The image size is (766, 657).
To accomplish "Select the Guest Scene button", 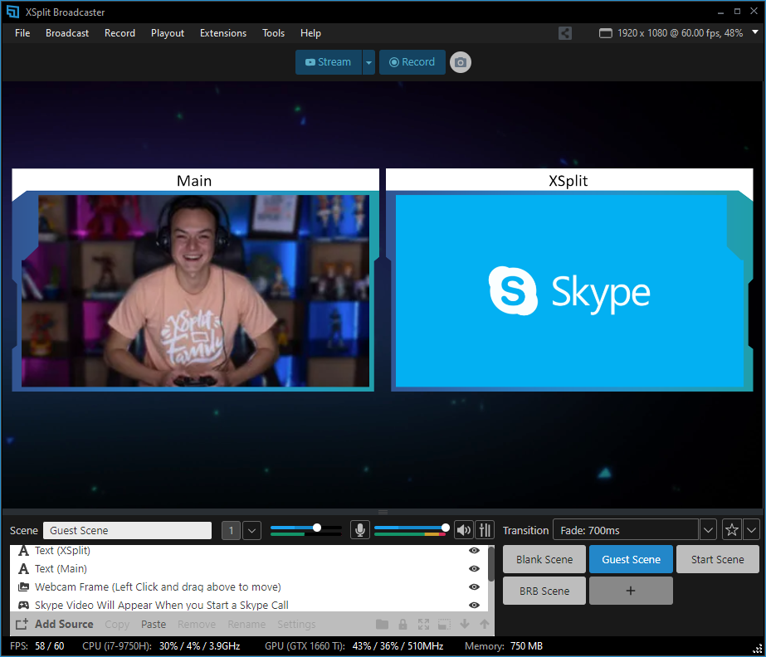I will 631,559.
